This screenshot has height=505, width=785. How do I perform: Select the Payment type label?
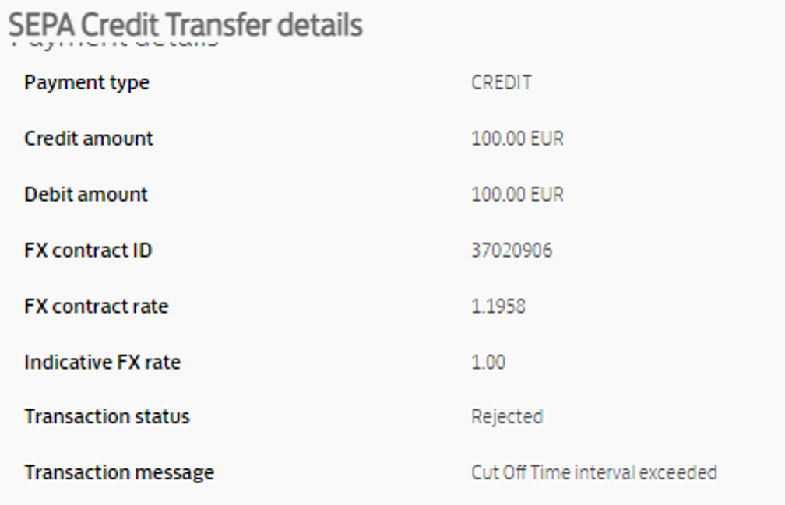(86, 83)
